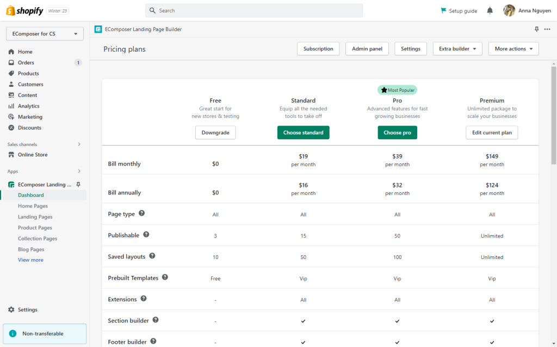The height and width of the screenshot is (347, 557).
Task: Show help for Section builder
Action: point(156,320)
